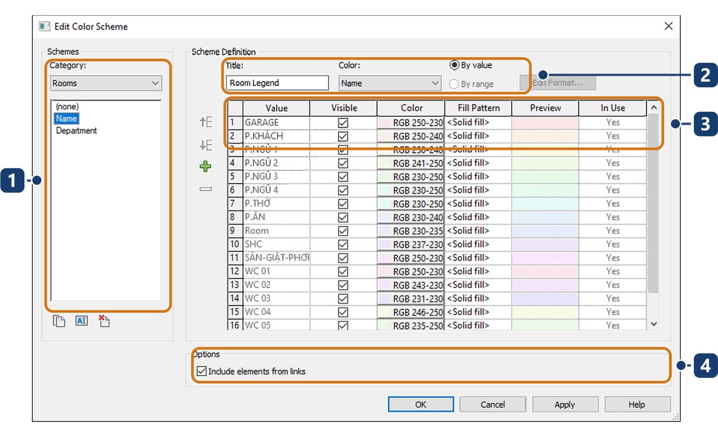Select the SÂN-GIẶT-PHƠI value cell

276,258
